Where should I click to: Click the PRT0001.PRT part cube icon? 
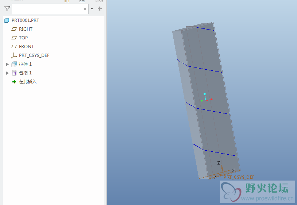(7, 20)
